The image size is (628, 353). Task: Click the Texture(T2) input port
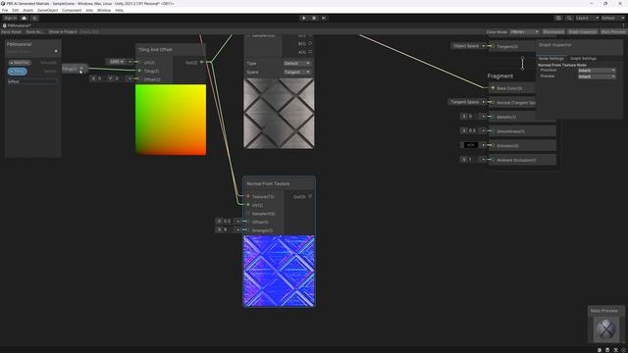pos(248,196)
